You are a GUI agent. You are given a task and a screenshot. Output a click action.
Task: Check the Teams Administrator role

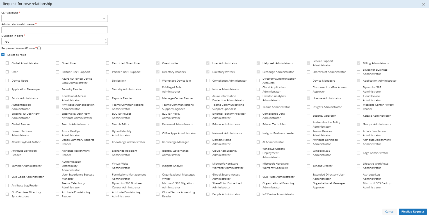point(258,107)
